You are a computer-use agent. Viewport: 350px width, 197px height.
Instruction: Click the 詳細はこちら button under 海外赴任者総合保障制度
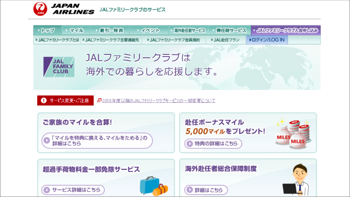(x=206, y=190)
